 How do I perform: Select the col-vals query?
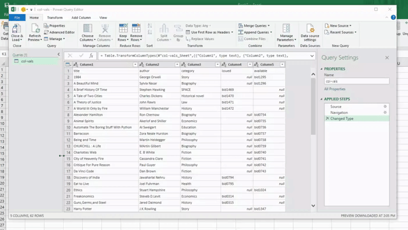tap(34, 61)
